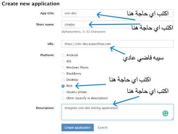The width and height of the screenshot is (178, 134).
Task: Focus the URL input field
Action: [x=118, y=44]
